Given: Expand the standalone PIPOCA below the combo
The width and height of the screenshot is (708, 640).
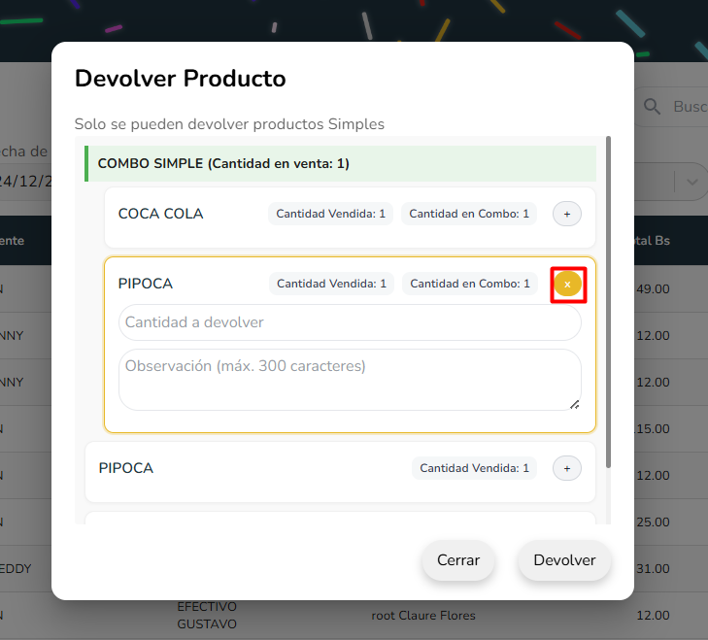Looking at the screenshot, I should [x=567, y=468].
